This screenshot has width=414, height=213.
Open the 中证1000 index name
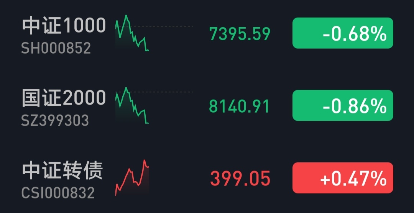pyautogui.click(x=64, y=26)
